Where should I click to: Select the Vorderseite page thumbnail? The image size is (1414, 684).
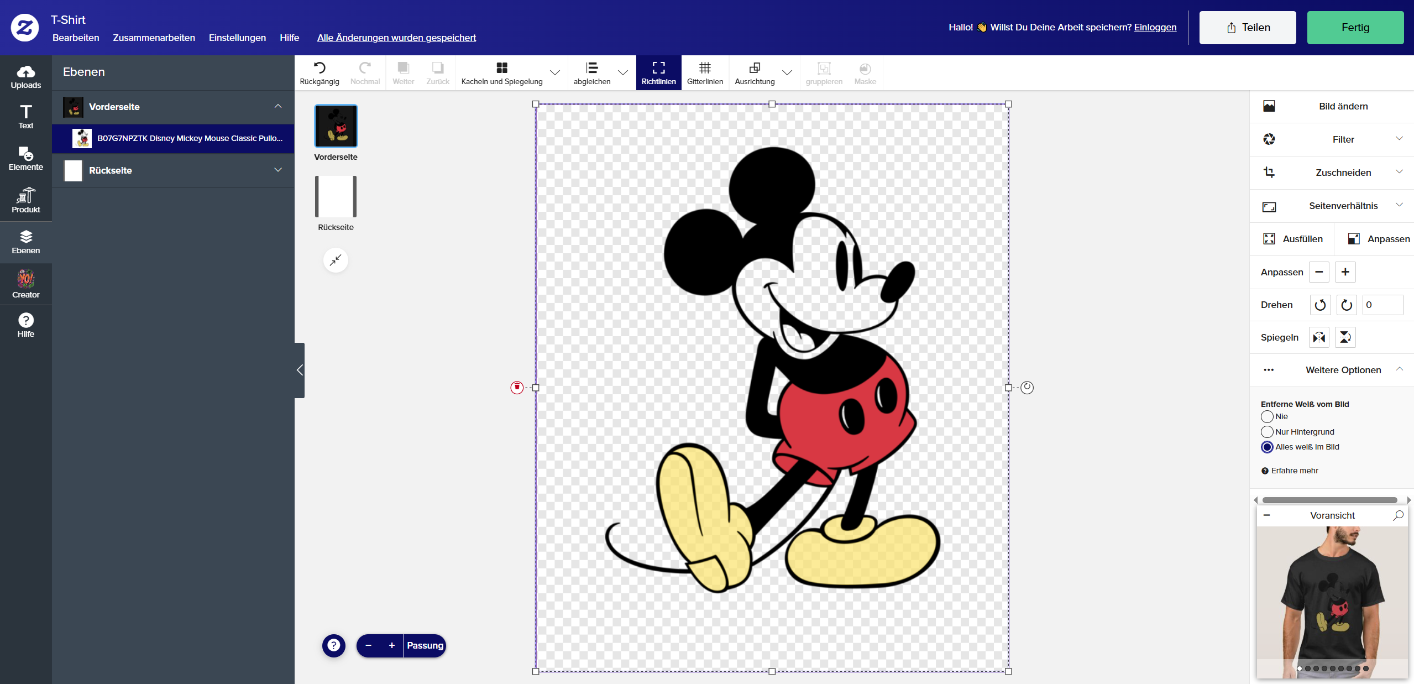coord(336,126)
